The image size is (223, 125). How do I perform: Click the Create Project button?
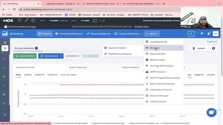25,56
